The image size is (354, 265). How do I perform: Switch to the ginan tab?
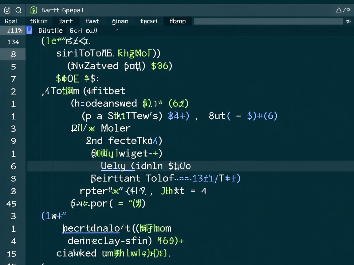tap(120, 21)
